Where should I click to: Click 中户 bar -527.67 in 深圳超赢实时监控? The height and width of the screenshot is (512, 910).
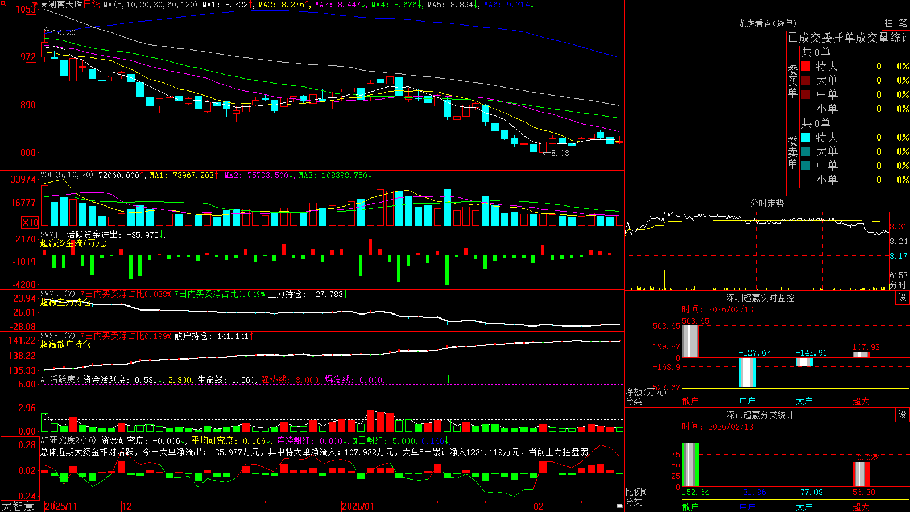click(x=747, y=373)
